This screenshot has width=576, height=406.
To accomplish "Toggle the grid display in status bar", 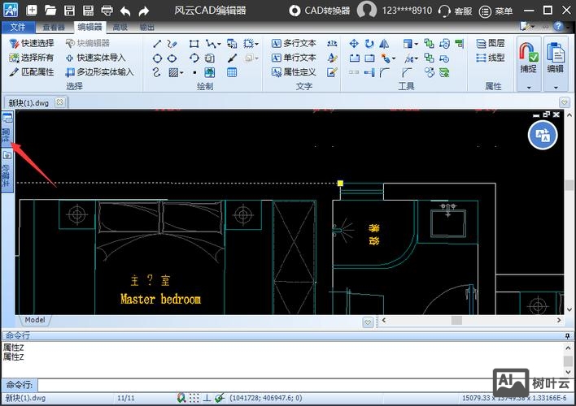I will click(194, 398).
